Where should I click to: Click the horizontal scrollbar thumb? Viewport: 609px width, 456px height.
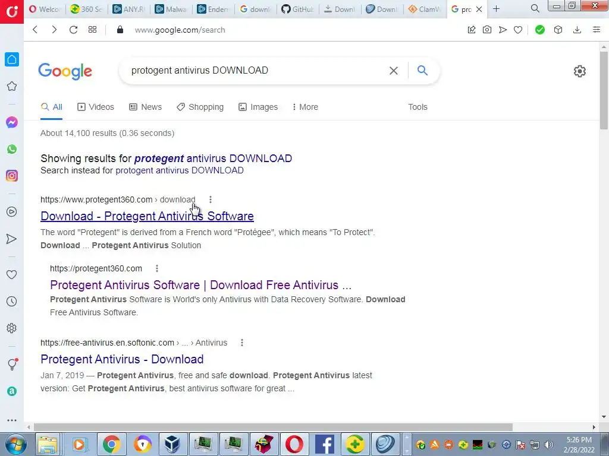[273, 427]
